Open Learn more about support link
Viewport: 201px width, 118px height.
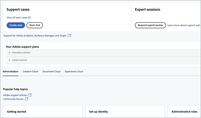184,25
